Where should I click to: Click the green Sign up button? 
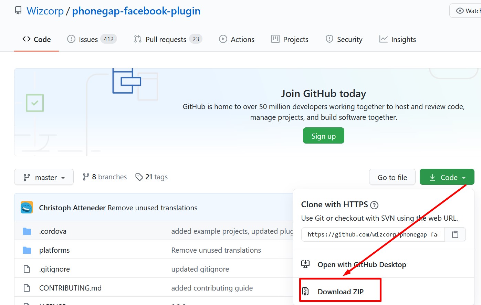tap(323, 136)
